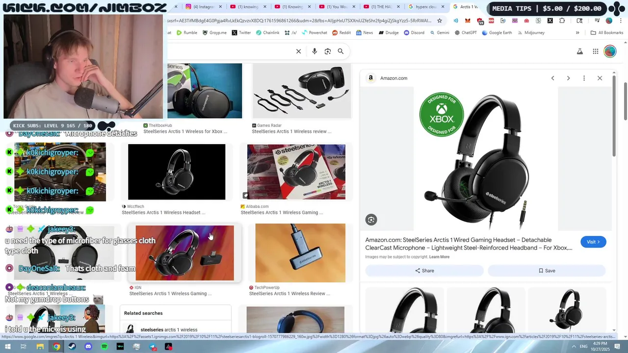
Task: Go to previous image in preview panel
Action: coord(552,78)
